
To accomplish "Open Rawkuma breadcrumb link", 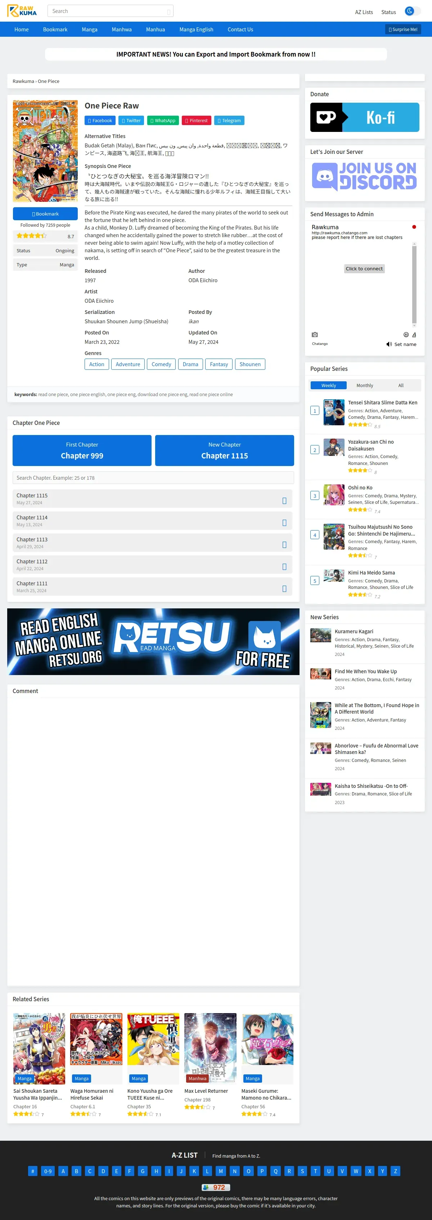I will (x=23, y=81).
